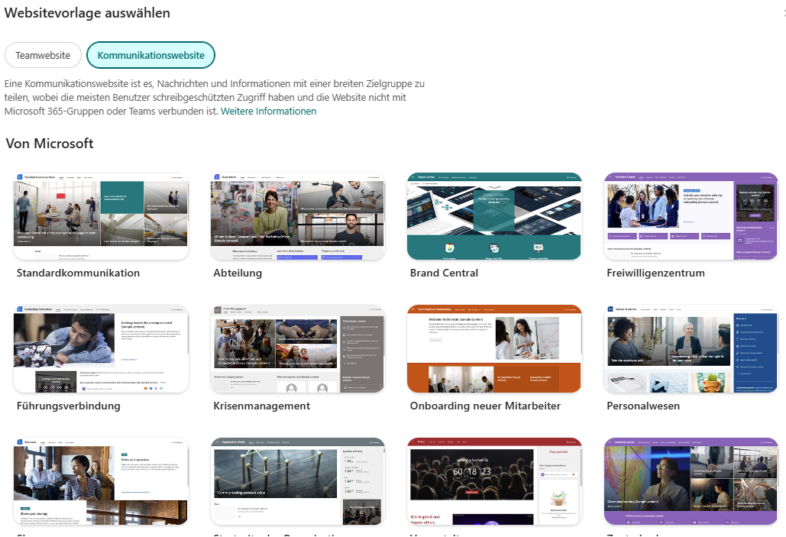Choose the Personalwesen template thumbnail
The height and width of the screenshot is (537, 786).
[x=691, y=349]
